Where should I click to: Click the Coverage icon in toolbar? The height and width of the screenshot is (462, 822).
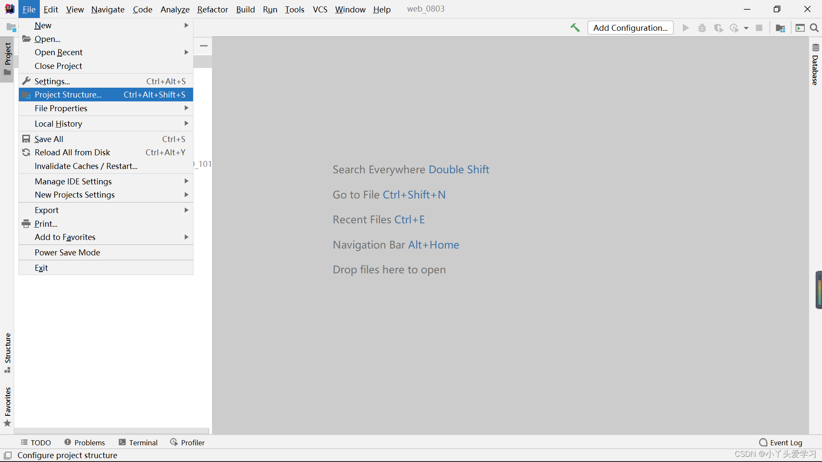click(719, 28)
